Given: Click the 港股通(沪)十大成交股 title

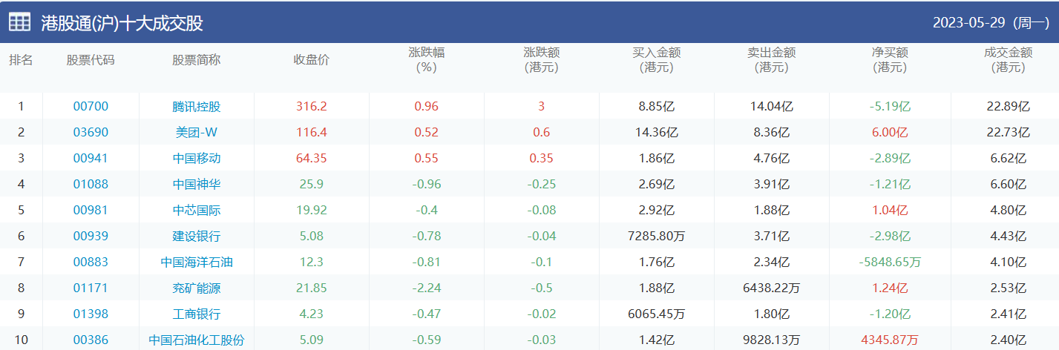Looking at the screenshot, I should click(122, 23).
